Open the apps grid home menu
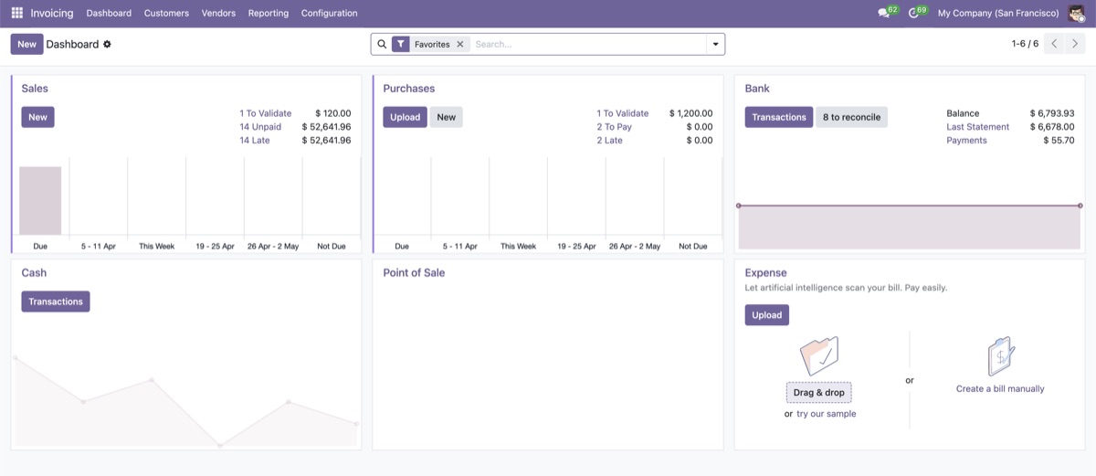The width and height of the screenshot is (1096, 476). [16, 13]
